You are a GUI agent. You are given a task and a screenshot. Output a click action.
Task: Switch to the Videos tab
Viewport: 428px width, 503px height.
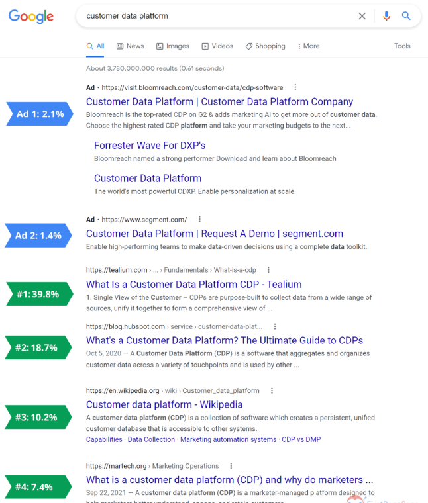(217, 46)
